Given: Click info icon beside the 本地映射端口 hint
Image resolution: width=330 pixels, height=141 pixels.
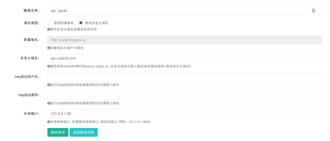Looking at the screenshot, I should tap(49, 122).
